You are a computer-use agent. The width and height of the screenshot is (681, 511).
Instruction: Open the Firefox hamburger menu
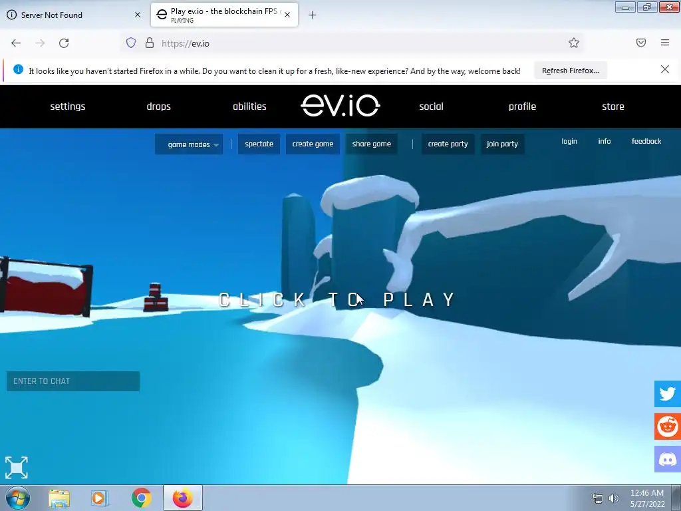pyautogui.click(x=665, y=43)
